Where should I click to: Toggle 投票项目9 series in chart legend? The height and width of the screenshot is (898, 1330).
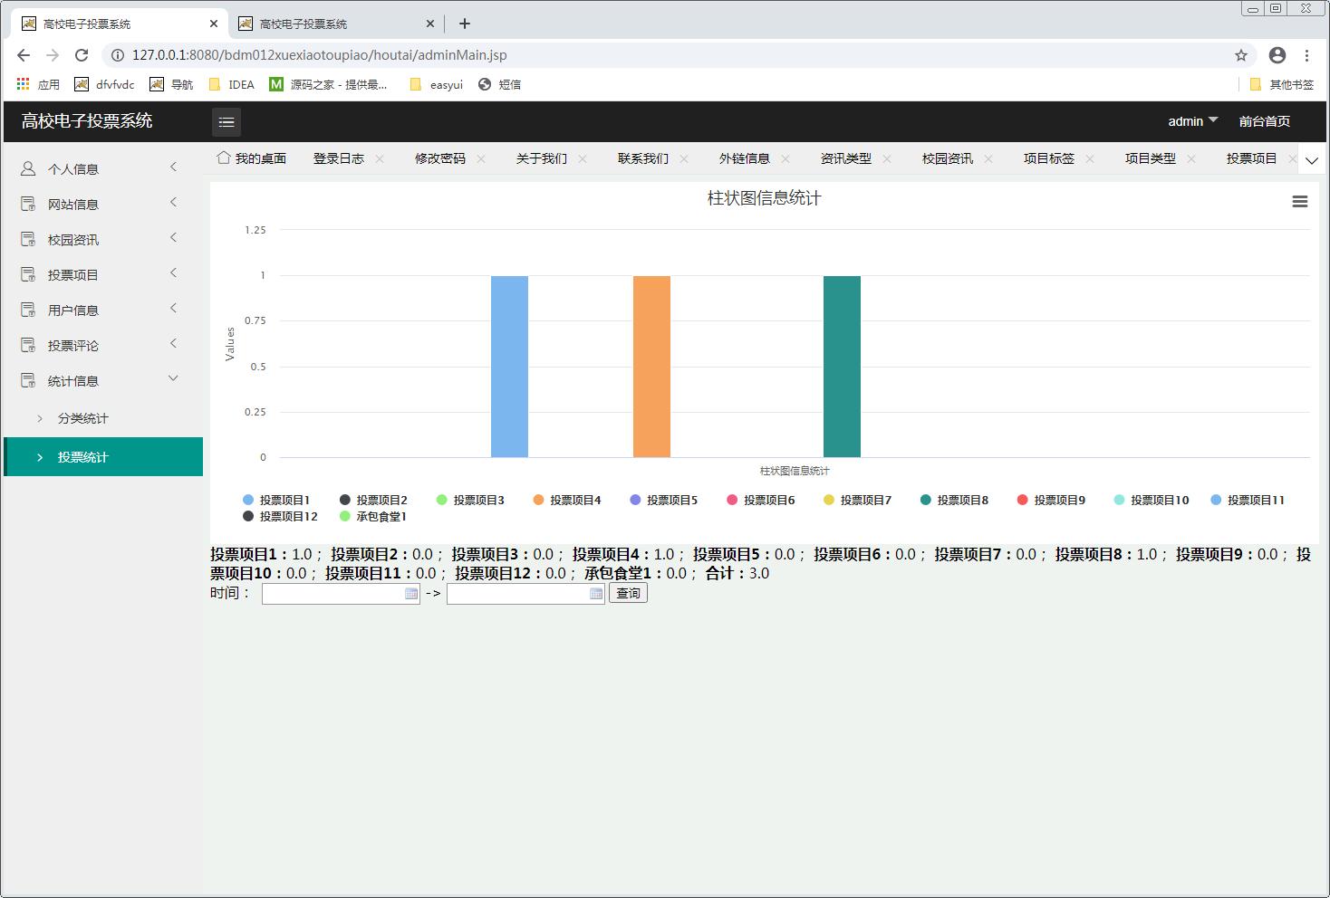[1051, 500]
